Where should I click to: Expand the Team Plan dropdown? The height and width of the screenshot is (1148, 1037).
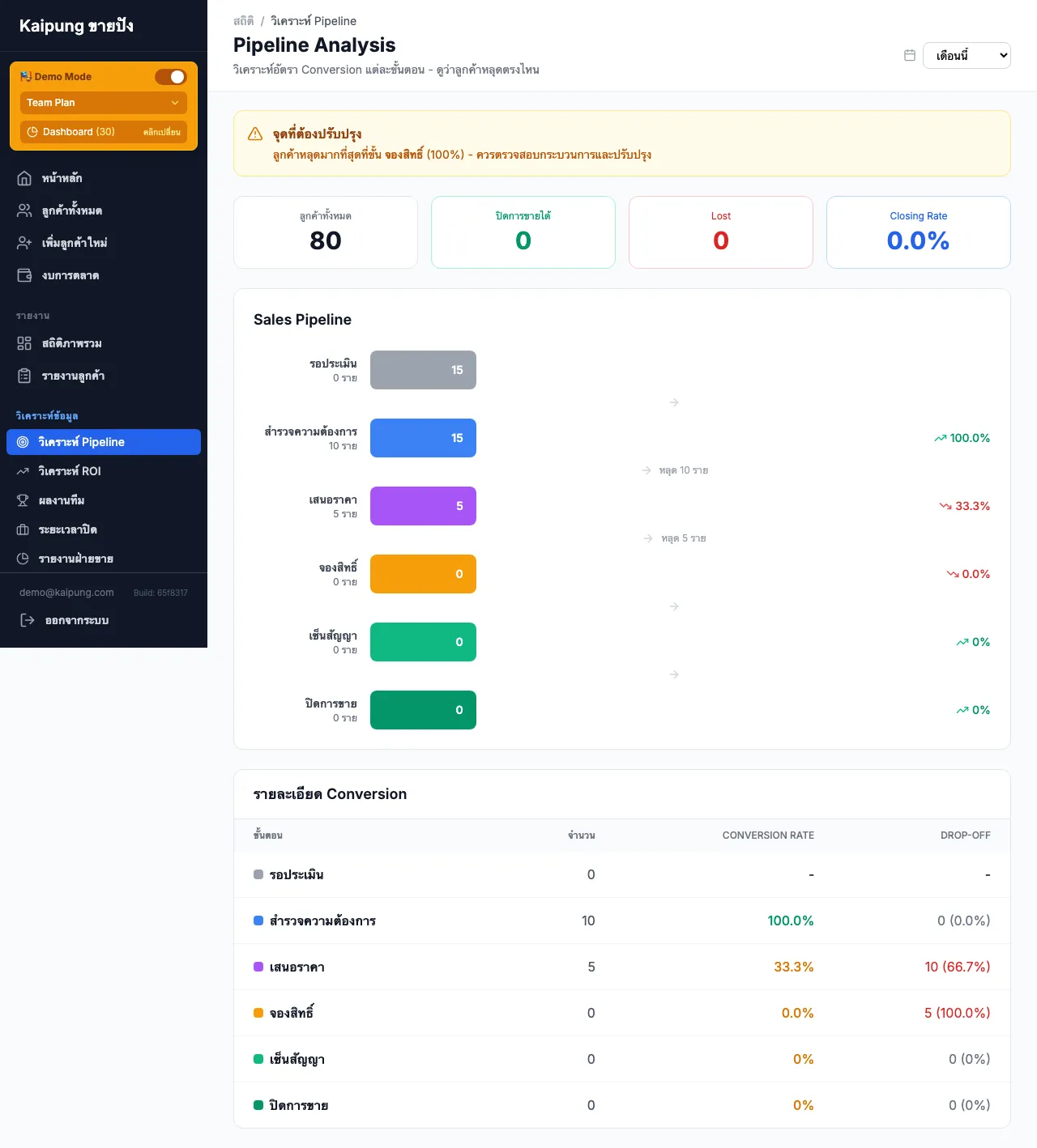(x=103, y=103)
